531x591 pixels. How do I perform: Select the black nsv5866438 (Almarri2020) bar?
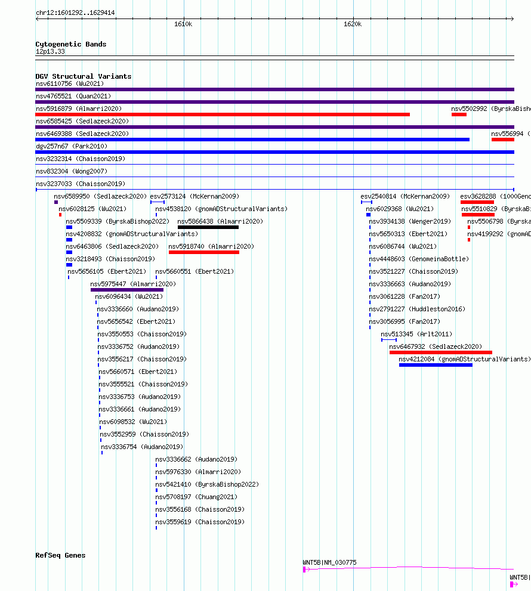coord(208,227)
